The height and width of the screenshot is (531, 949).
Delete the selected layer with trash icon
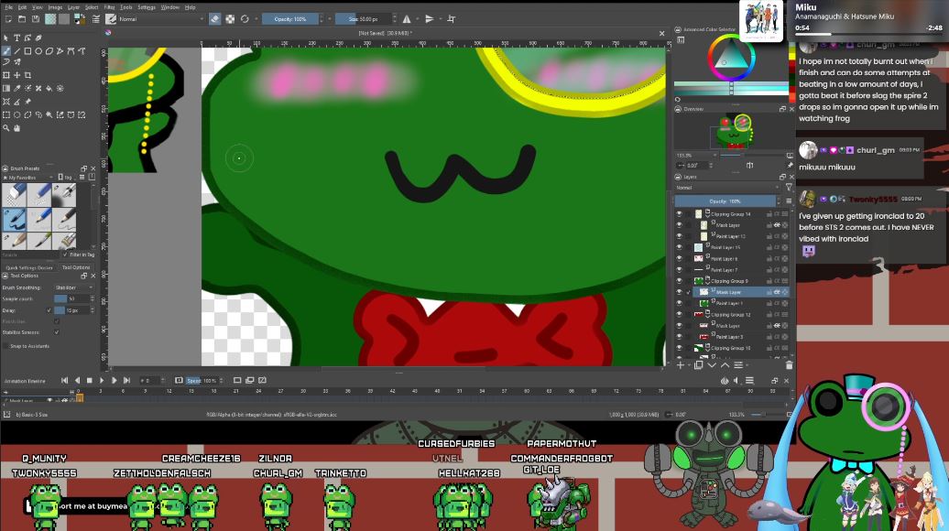[x=790, y=365]
